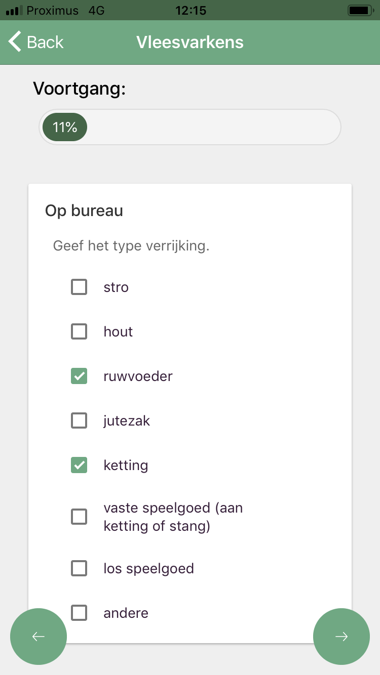Tap the 4G network indicator
The height and width of the screenshot is (675, 380).
(x=97, y=10)
